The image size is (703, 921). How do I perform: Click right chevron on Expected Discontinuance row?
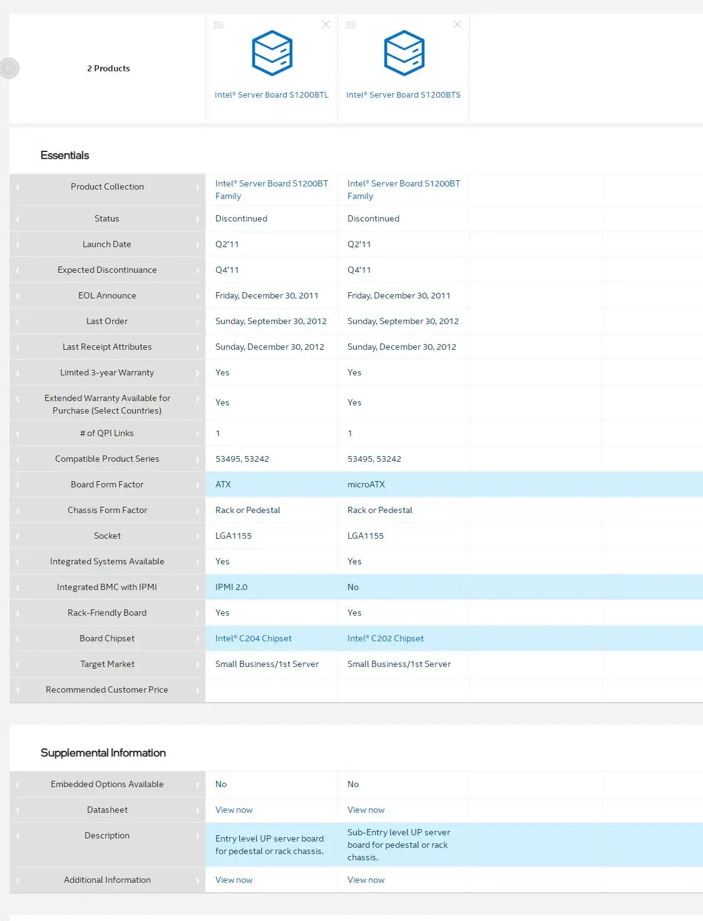point(197,270)
